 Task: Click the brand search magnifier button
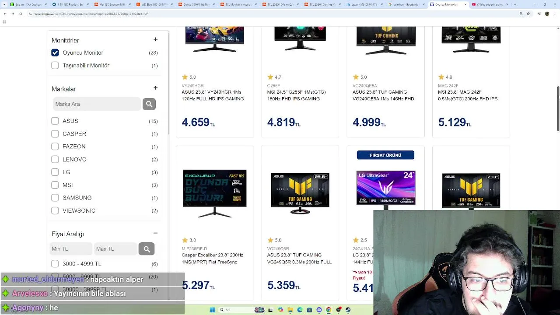[x=149, y=104]
